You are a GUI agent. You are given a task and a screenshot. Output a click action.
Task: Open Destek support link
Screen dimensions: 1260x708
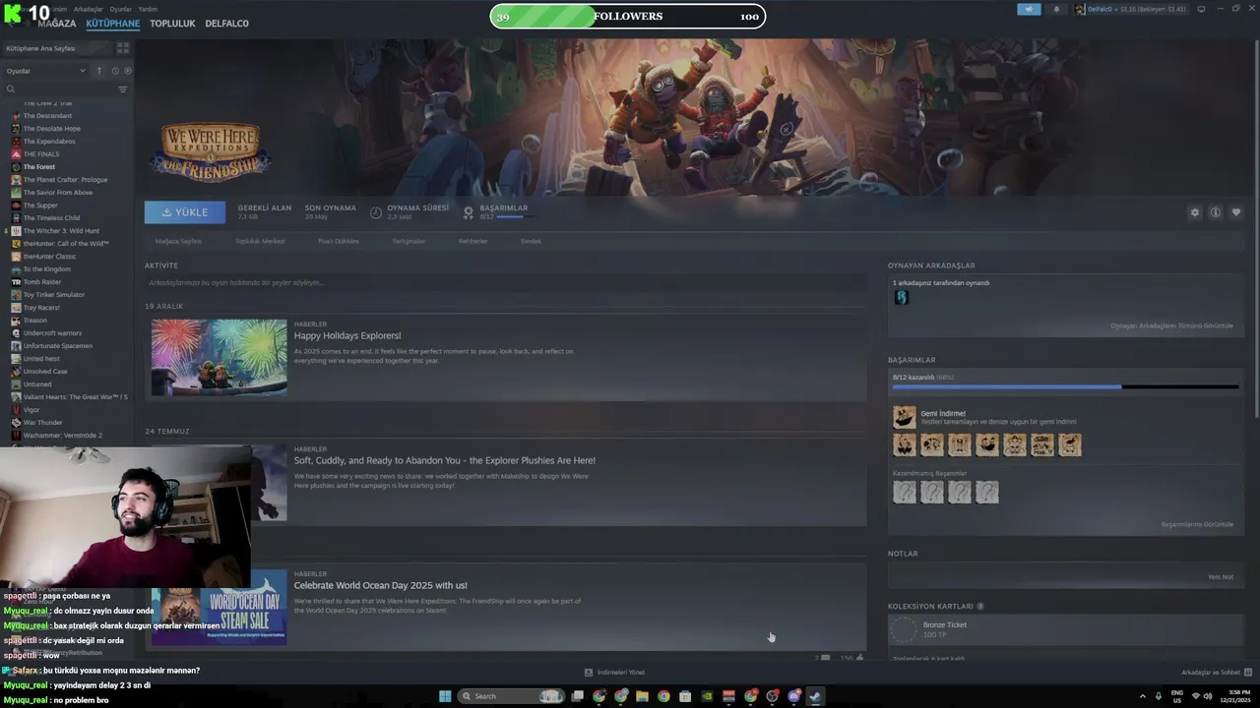click(532, 241)
